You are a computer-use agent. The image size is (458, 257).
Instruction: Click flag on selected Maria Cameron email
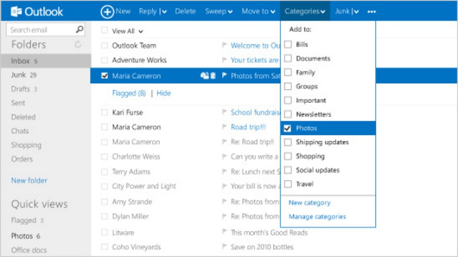(x=224, y=75)
